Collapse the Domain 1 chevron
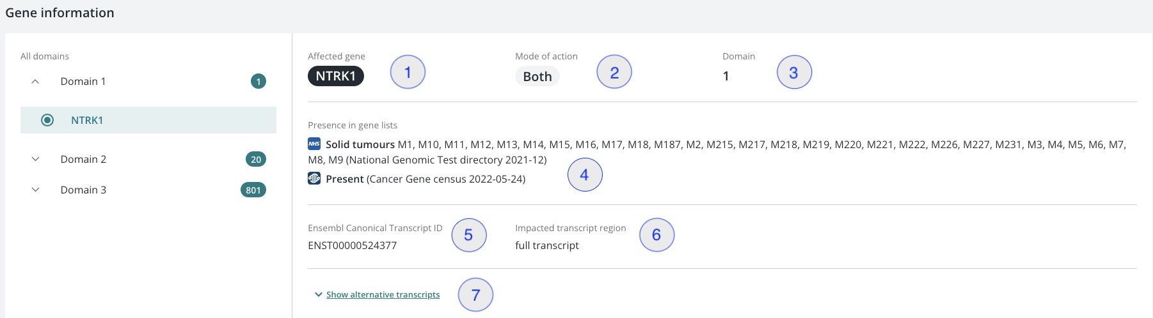This screenshot has width=1153, height=318. 36,81
